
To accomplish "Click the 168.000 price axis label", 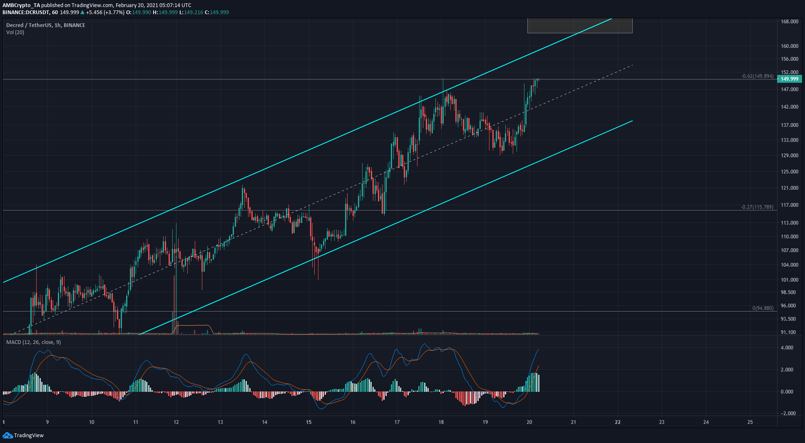I will pos(789,22).
